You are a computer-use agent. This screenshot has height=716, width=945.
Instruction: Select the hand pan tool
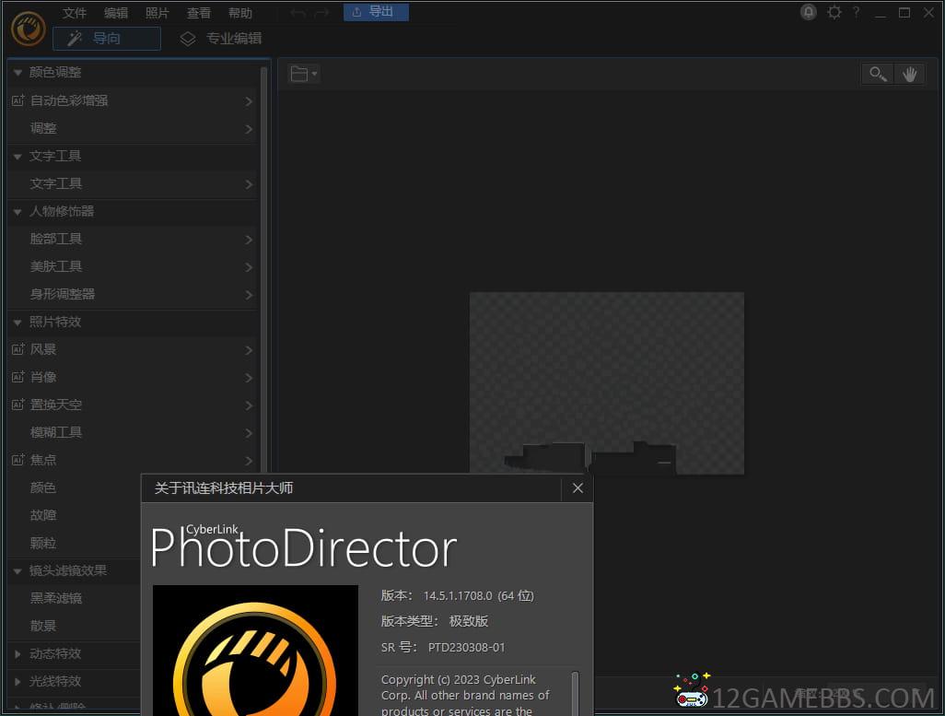909,74
